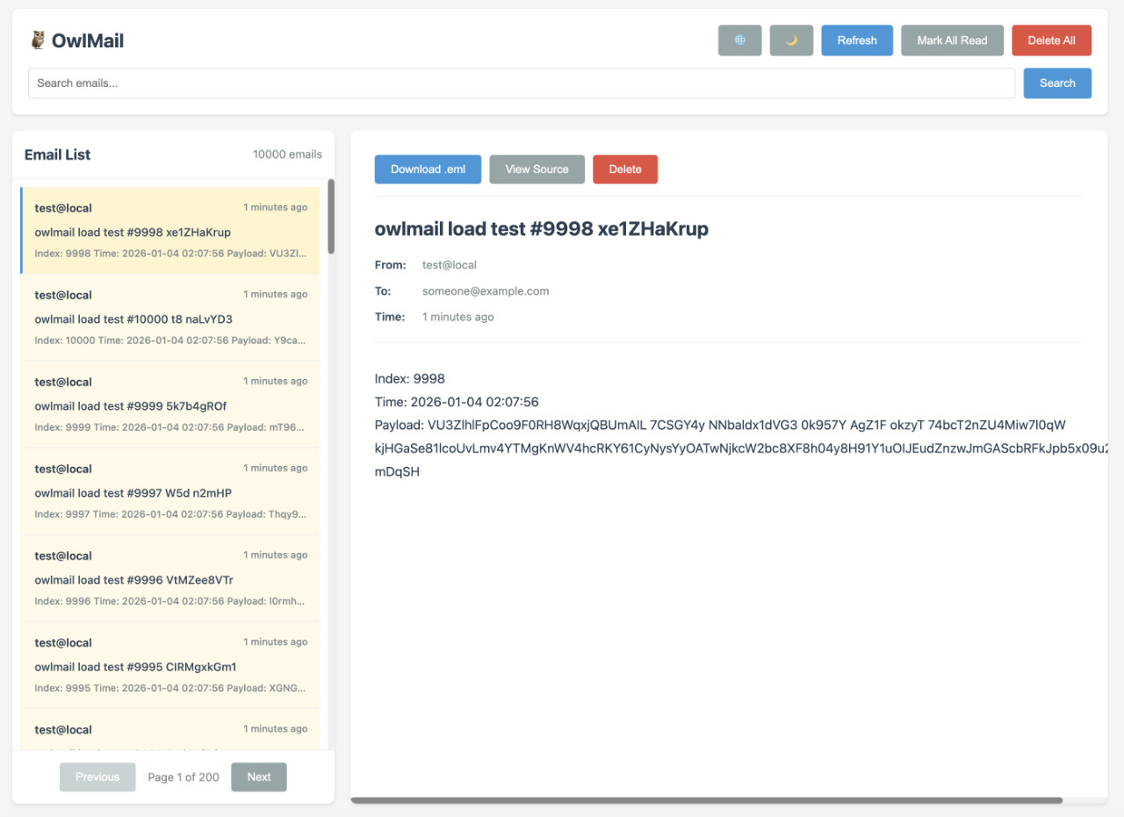The width and height of the screenshot is (1124, 817).
Task: Click the blue Search button
Action: point(1057,83)
